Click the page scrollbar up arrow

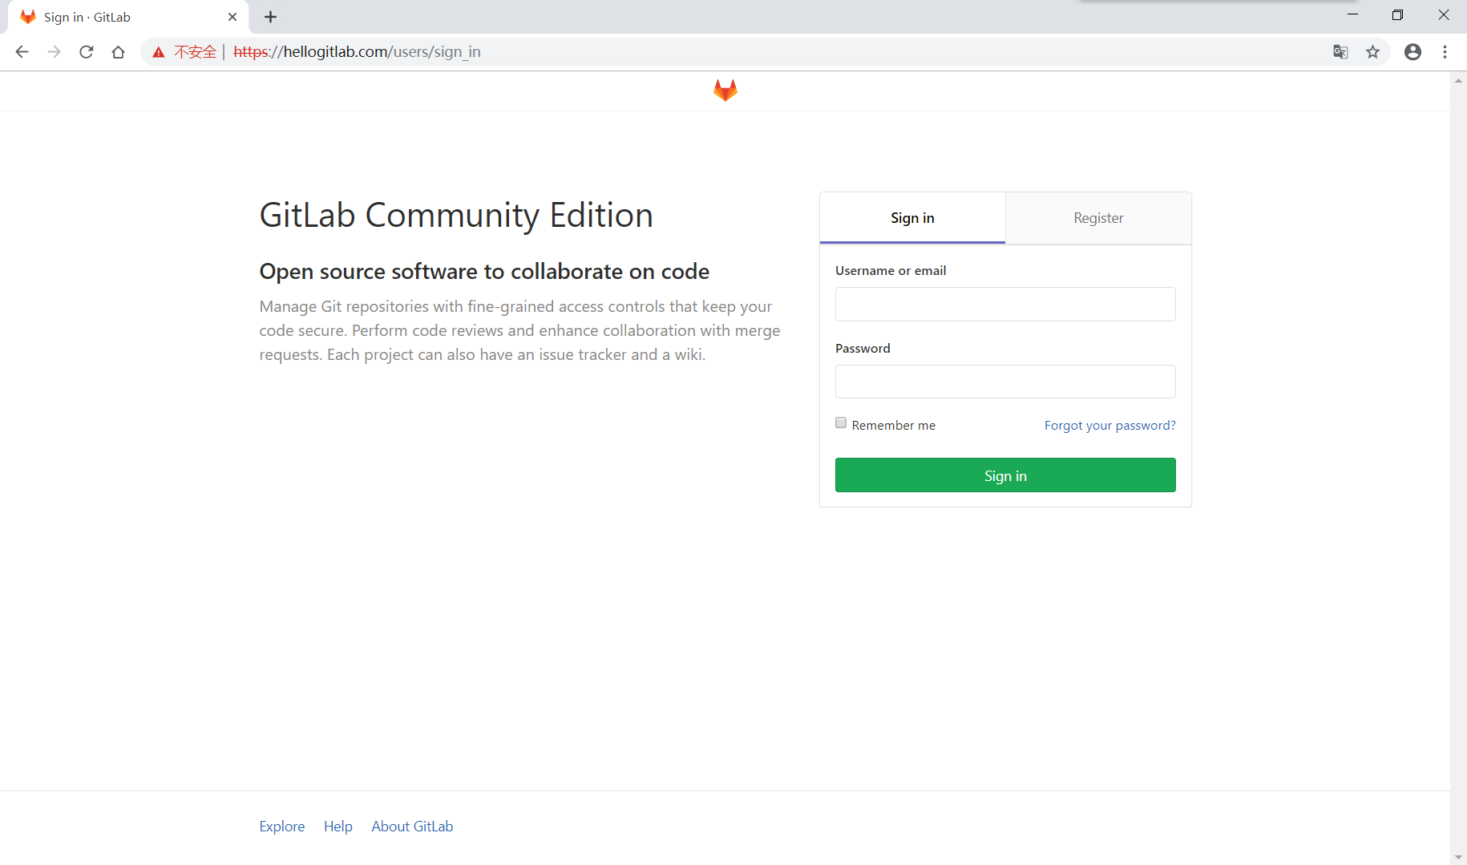[1458, 80]
